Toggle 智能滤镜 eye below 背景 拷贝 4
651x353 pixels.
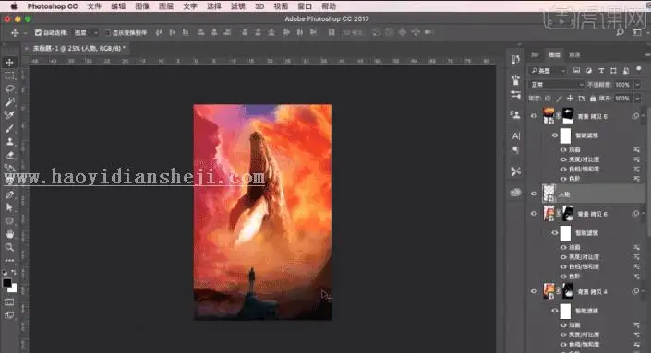(x=555, y=311)
